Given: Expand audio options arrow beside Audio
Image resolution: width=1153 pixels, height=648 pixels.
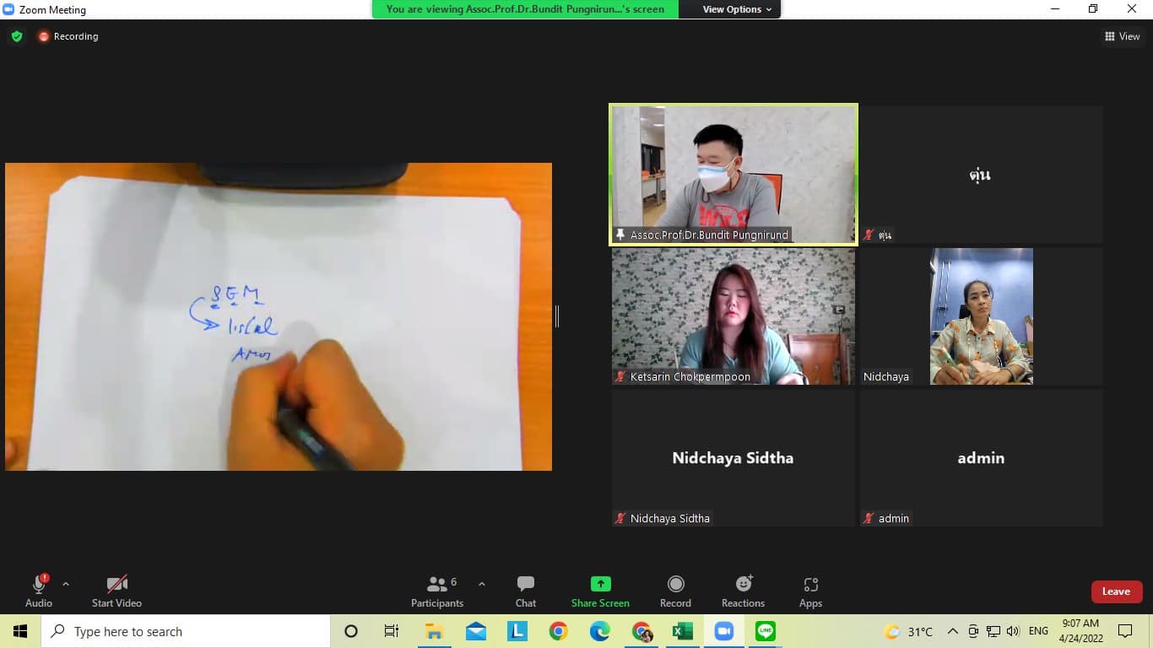Looking at the screenshot, I should pos(66,584).
